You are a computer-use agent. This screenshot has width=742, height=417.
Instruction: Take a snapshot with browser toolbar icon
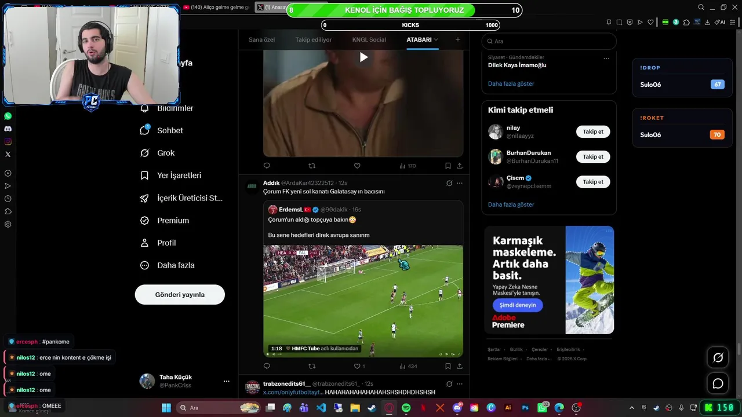619,22
